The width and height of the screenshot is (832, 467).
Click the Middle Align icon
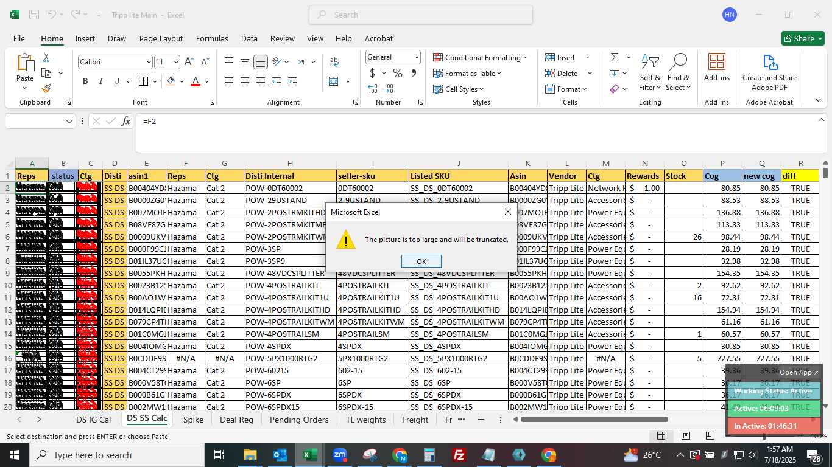[244, 61]
